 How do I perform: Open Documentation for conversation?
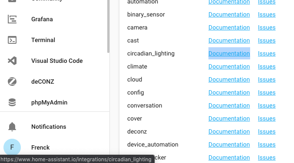point(229,105)
